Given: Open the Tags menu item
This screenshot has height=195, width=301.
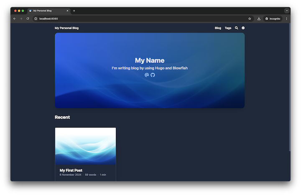Looking at the screenshot, I should [228, 28].
